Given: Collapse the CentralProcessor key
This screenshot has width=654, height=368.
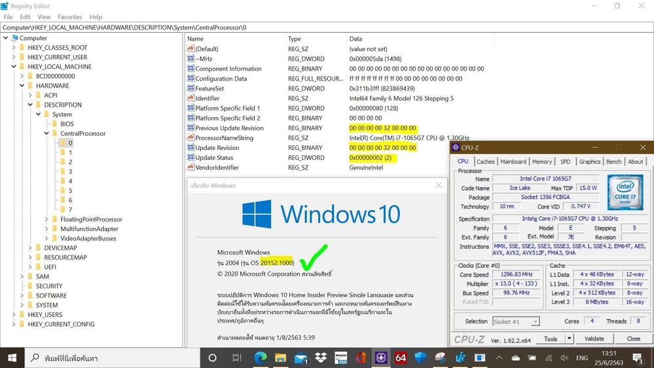Looking at the screenshot, I should pyautogui.click(x=46, y=134).
